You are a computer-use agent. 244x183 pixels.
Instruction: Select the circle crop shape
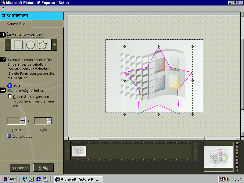pos(30,45)
